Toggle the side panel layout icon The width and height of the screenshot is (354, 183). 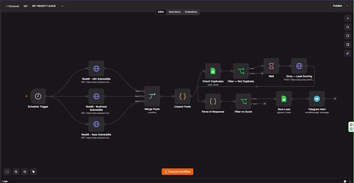(x=348, y=45)
